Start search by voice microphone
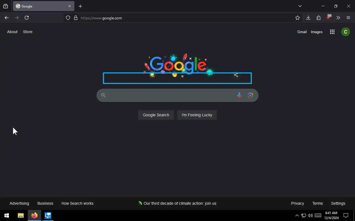 (239, 95)
